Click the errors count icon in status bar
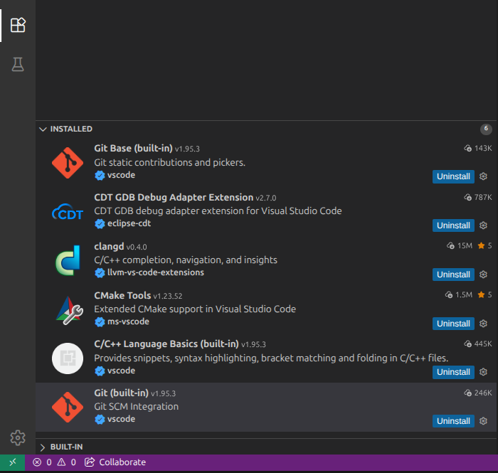The image size is (498, 473). tap(37, 462)
